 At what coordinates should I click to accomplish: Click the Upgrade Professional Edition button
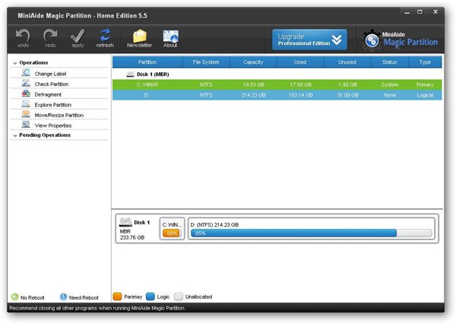point(309,40)
